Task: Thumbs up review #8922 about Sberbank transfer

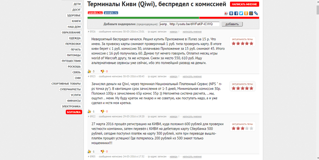Action: 89,152
